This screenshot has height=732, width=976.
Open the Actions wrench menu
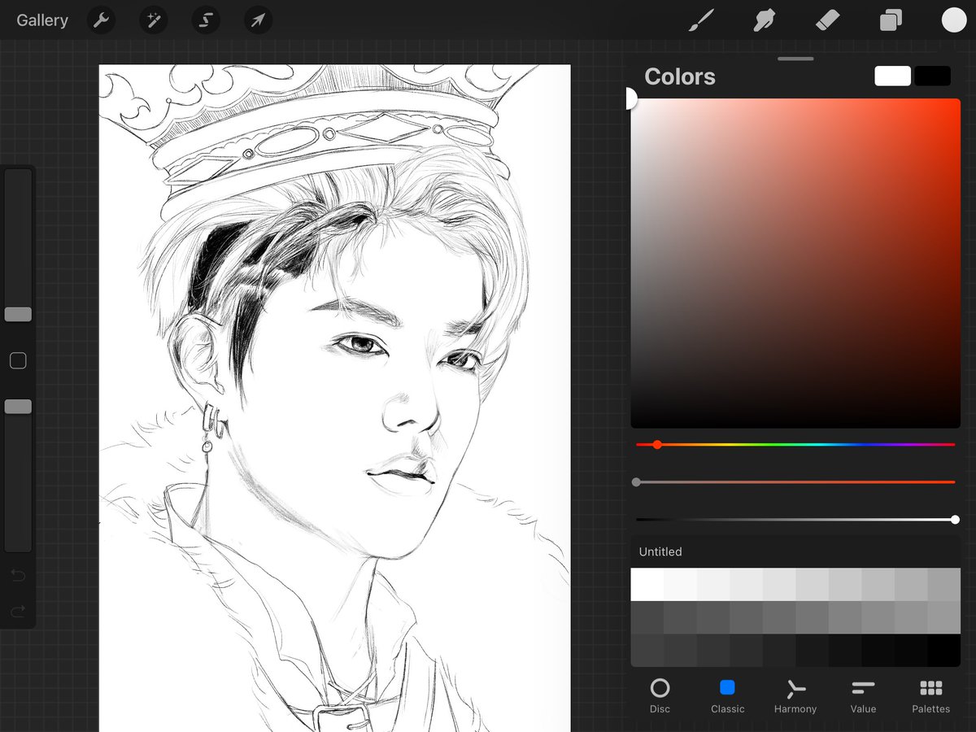coord(101,20)
